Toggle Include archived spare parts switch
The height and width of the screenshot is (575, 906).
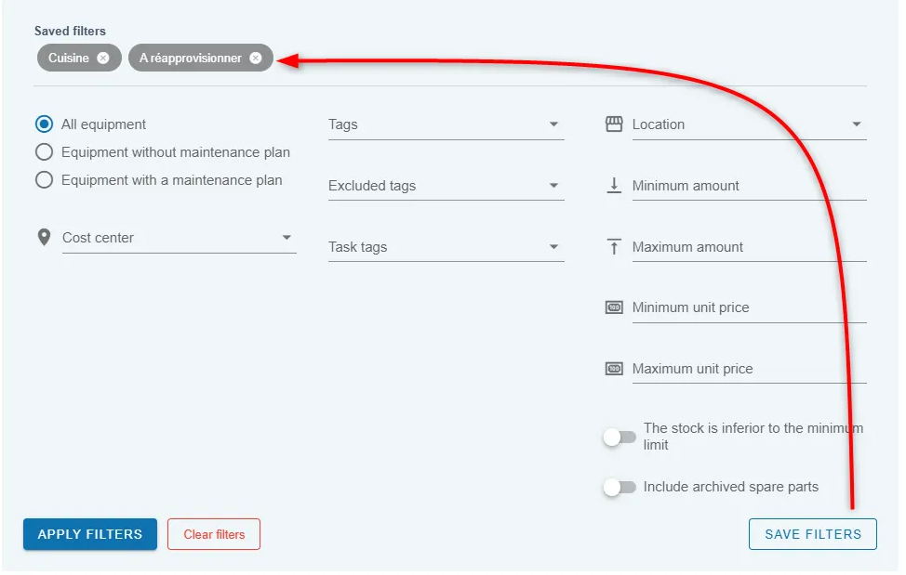click(x=620, y=488)
